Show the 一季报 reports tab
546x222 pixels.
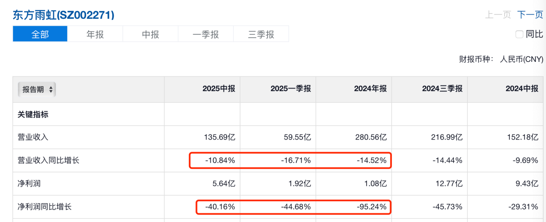pos(206,34)
